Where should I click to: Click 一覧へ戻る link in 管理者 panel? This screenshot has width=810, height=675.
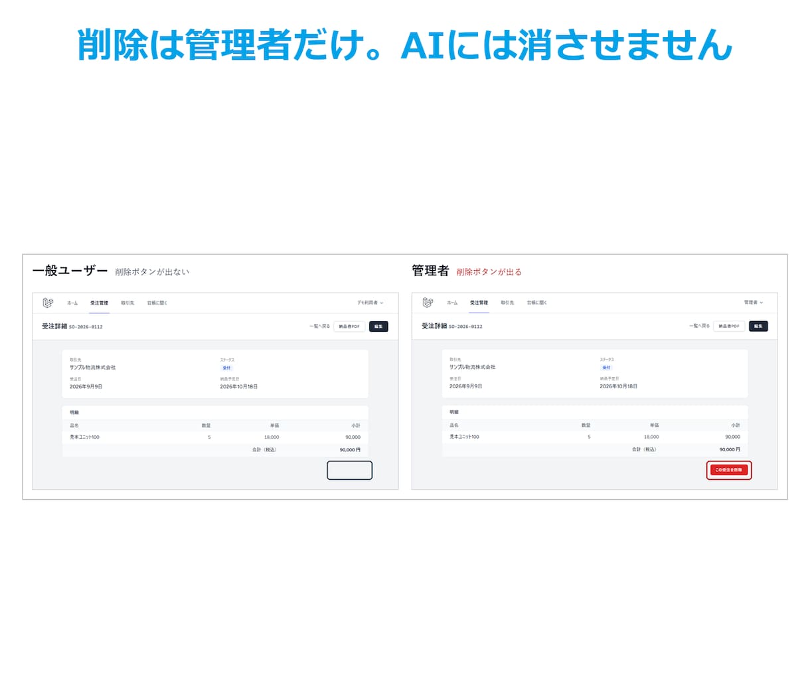(699, 326)
